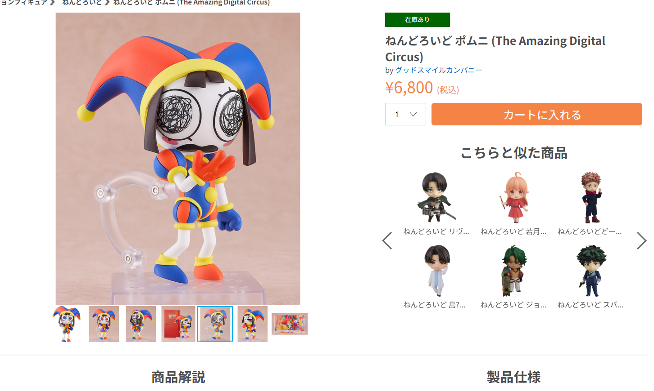Open the quantity dropdown showing 1

pyautogui.click(x=405, y=114)
